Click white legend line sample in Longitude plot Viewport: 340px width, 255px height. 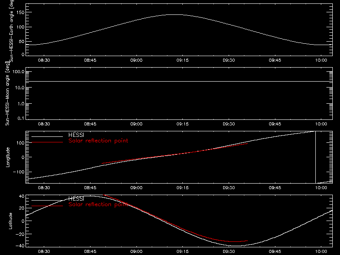click(x=47, y=136)
